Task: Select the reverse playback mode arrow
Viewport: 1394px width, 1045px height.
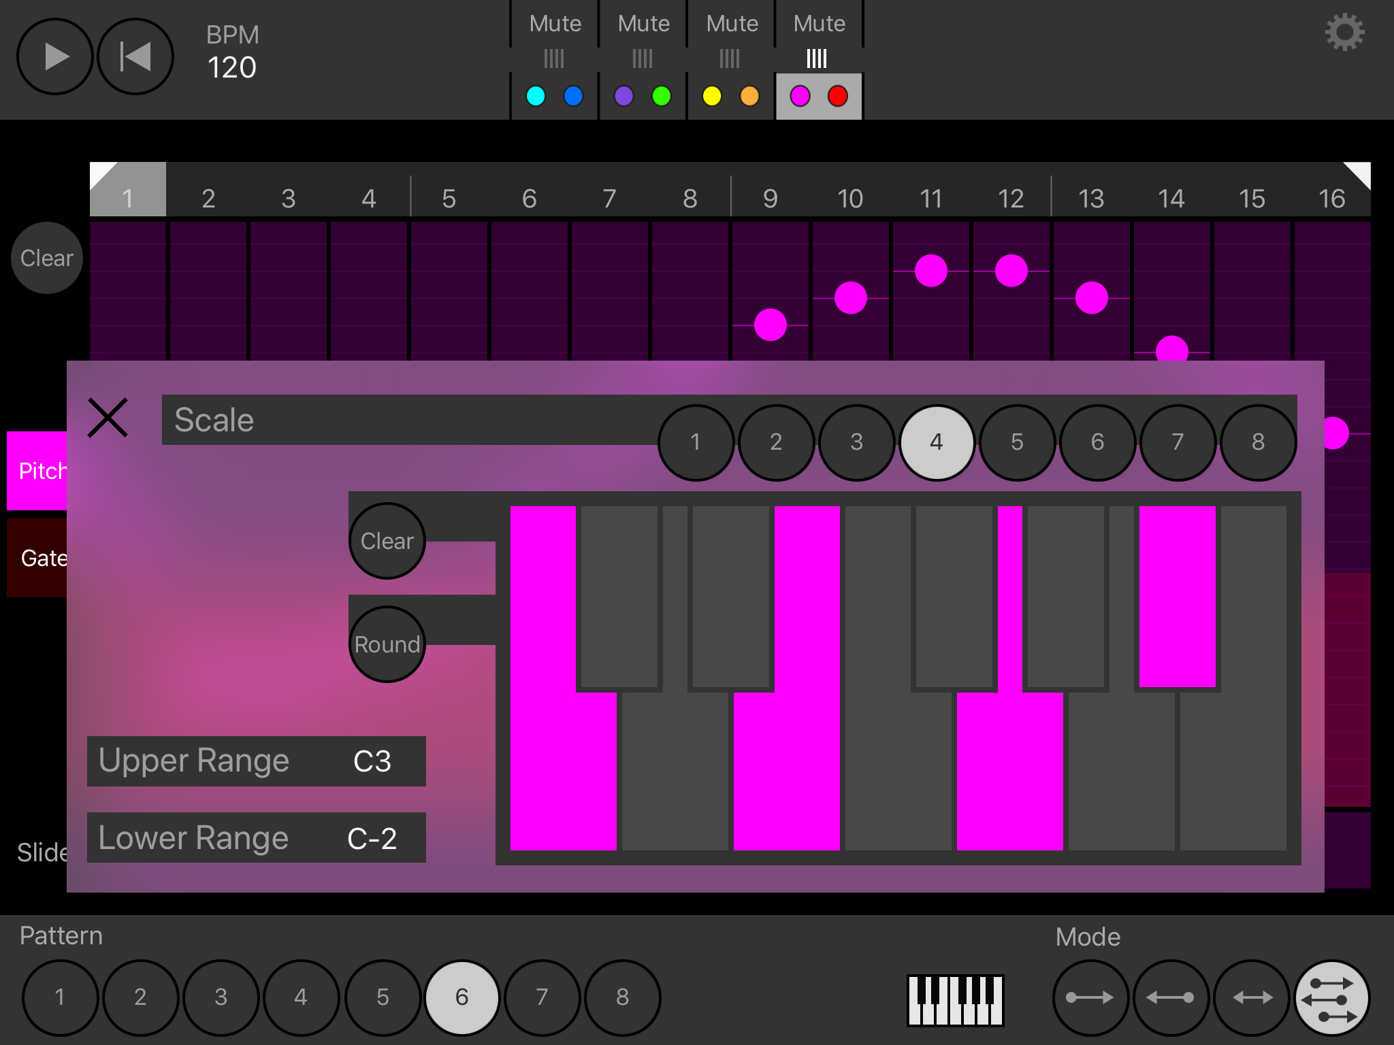Action: (1171, 997)
